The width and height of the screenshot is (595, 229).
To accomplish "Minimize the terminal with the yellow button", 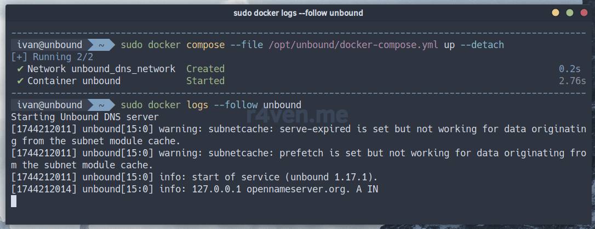I will coord(556,13).
